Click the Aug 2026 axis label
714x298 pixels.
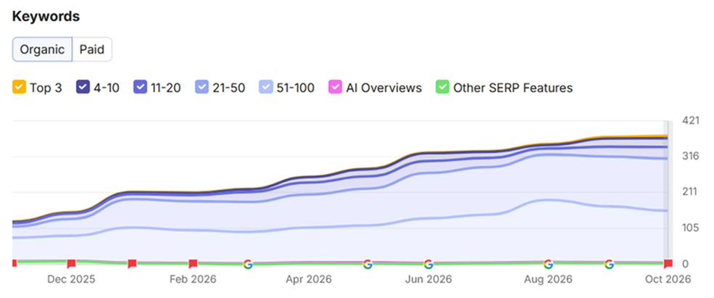(548, 279)
